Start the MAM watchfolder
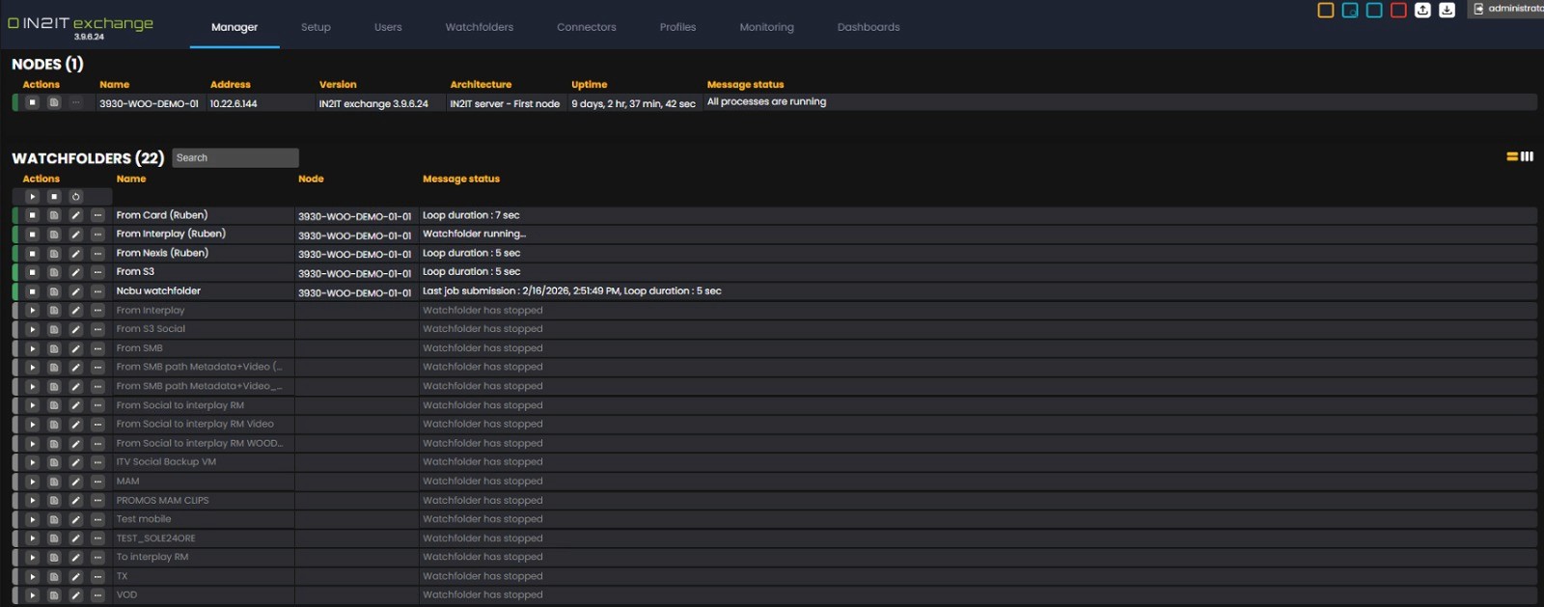 click(x=32, y=482)
